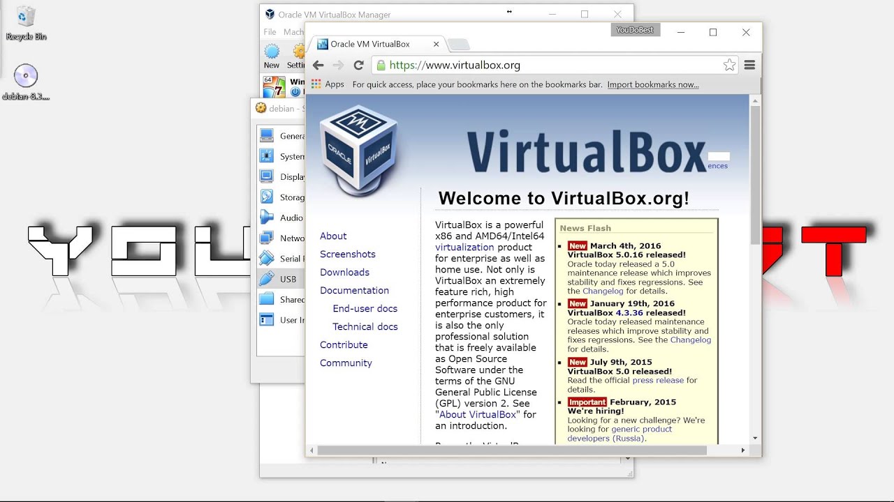Viewport: 894px width, 502px height.
Task: Select Storage icon in debian settings
Action: tap(266, 197)
